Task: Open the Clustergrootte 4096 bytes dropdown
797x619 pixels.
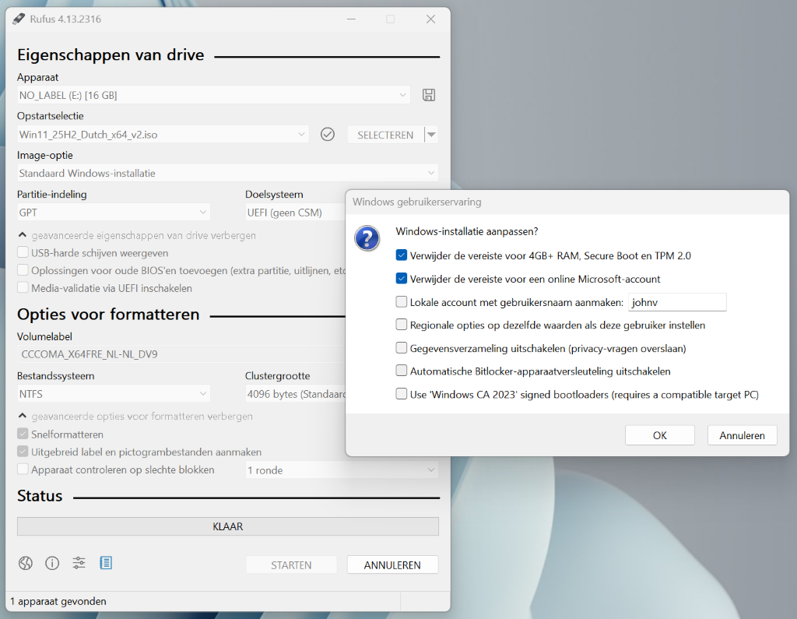Action: pyautogui.click(x=295, y=394)
